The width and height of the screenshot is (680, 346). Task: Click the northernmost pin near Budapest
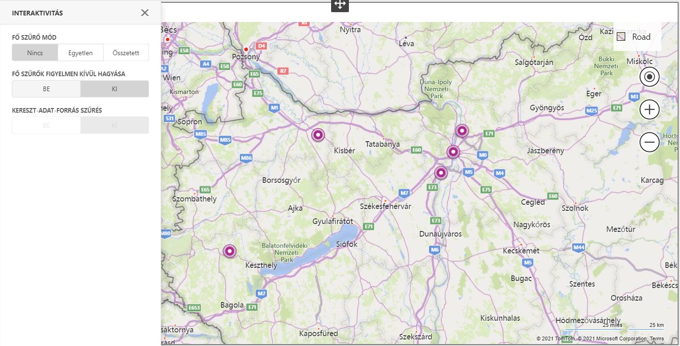coord(462,131)
